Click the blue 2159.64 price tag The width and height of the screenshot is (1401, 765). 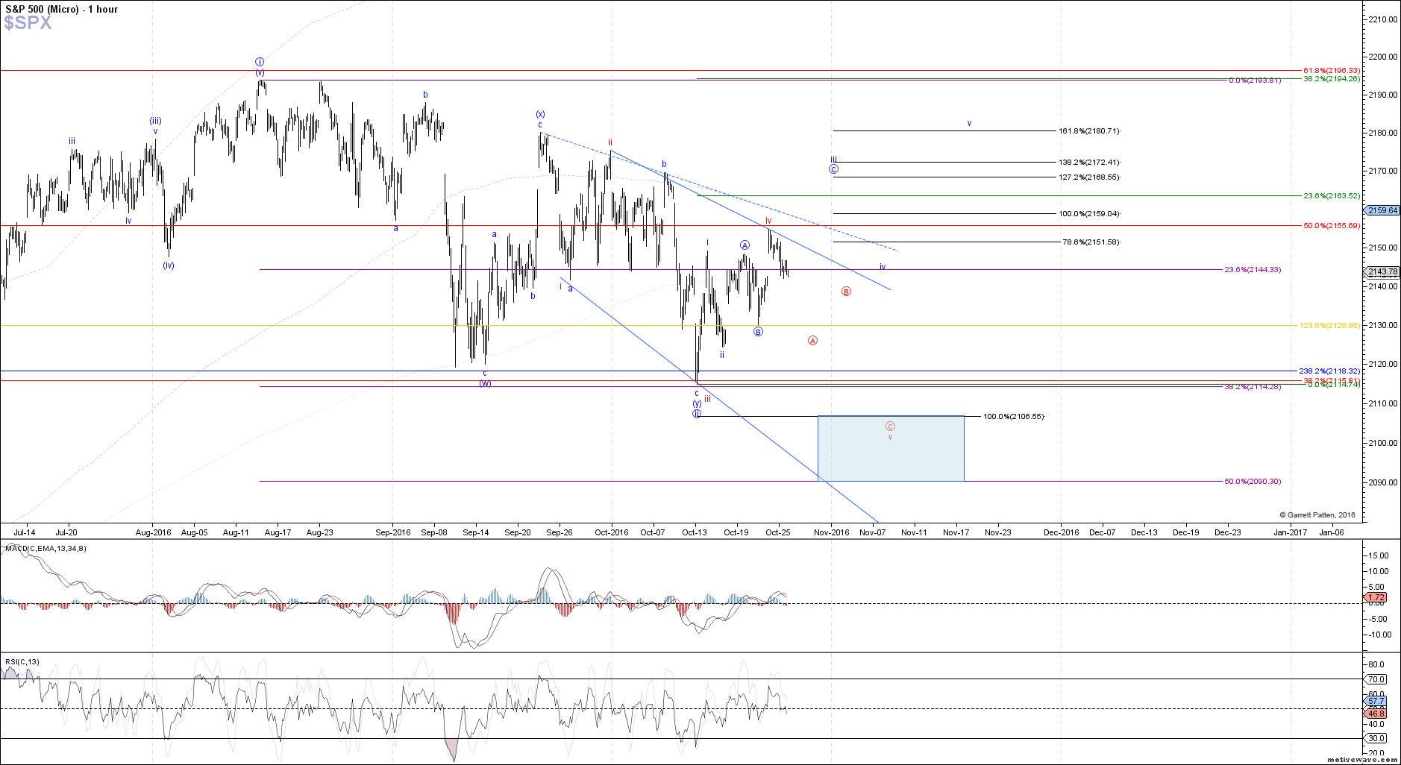[1382, 210]
